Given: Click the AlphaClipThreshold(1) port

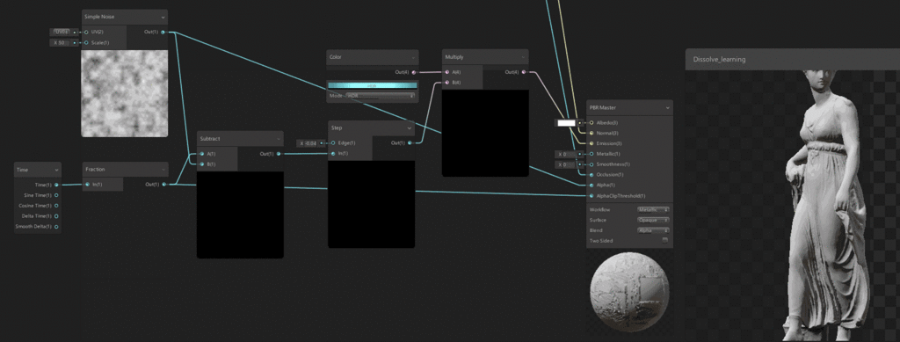Looking at the screenshot, I should coord(592,195).
